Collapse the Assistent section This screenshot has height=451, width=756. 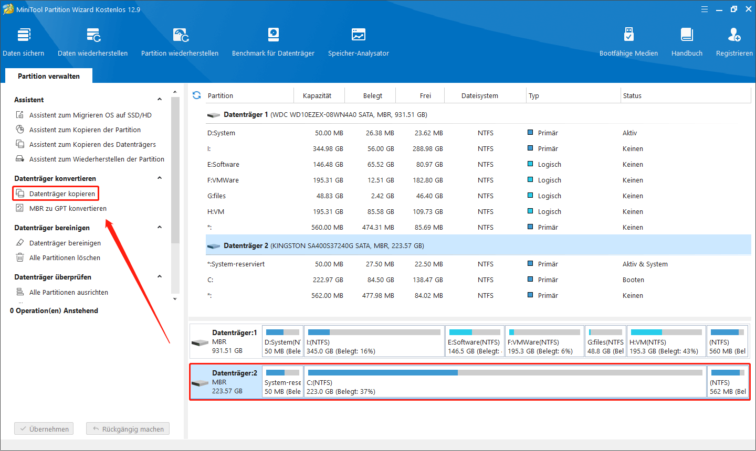[160, 100]
